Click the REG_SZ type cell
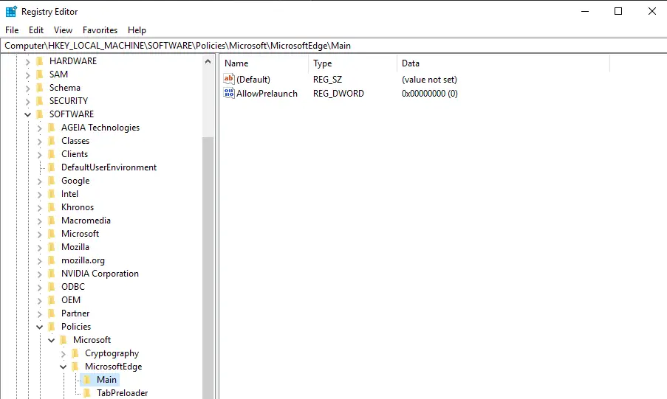Image resolution: width=667 pixels, height=399 pixels. (327, 80)
